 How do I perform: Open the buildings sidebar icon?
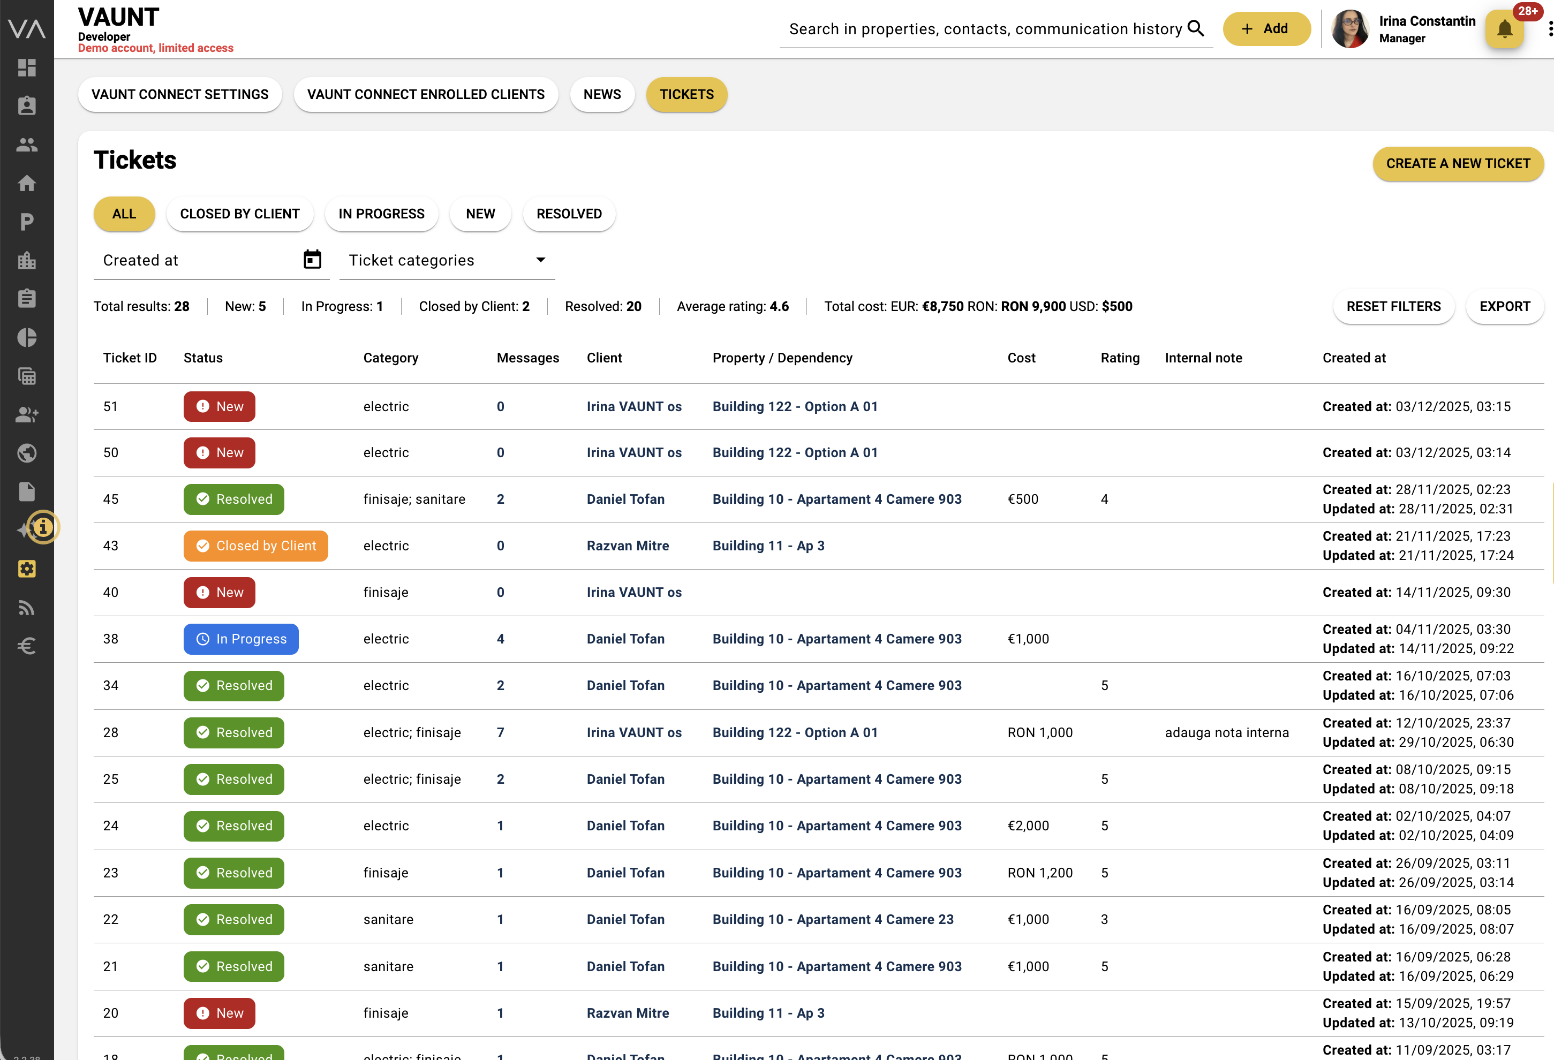(27, 260)
